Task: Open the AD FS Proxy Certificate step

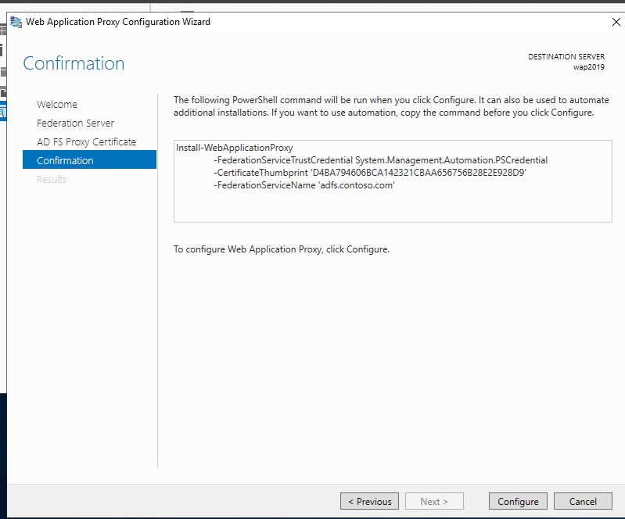Action: point(86,141)
